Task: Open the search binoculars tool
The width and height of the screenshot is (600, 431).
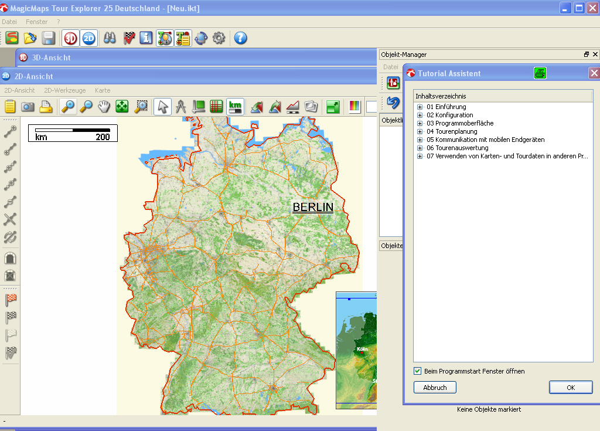Action: pos(109,38)
